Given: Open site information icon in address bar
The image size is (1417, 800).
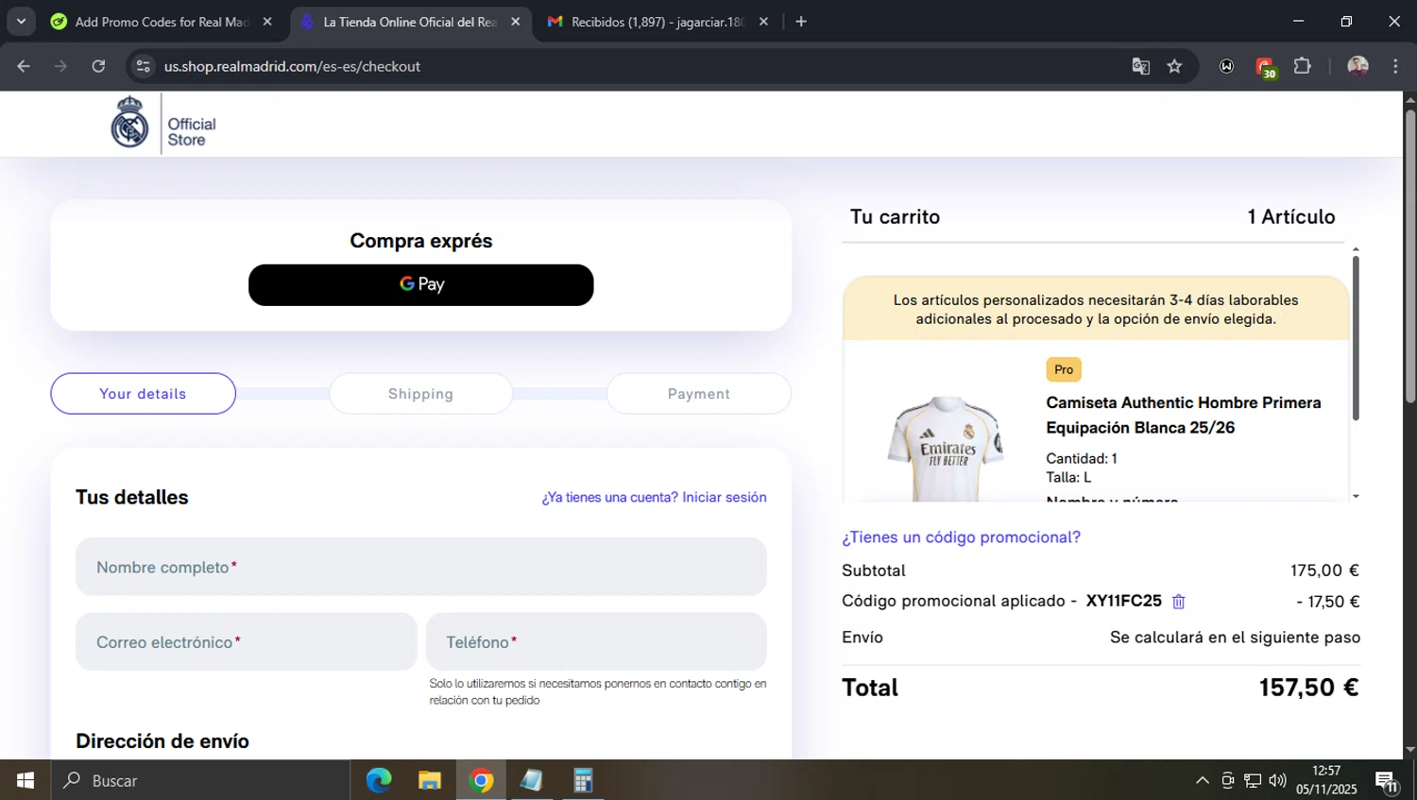Looking at the screenshot, I should (144, 66).
